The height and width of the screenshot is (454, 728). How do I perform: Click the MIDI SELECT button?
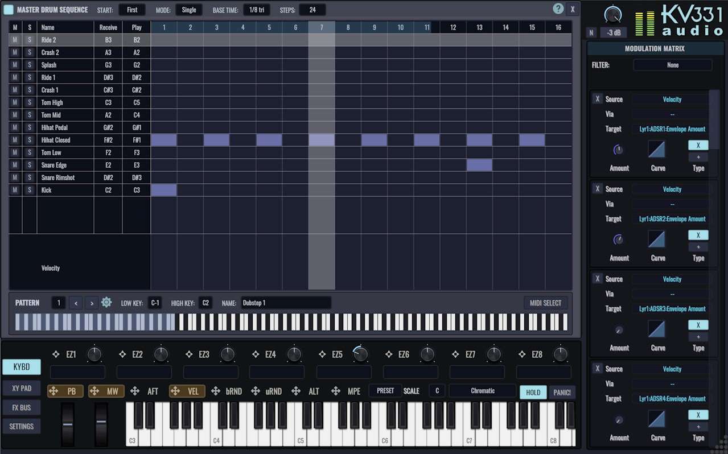pos(545,302)
